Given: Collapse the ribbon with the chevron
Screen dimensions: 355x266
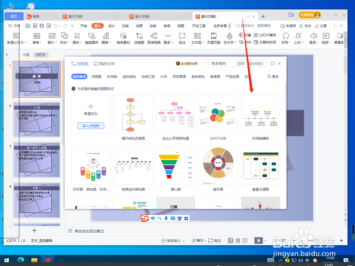Looking at the screenshot, I should pos(341,26).
